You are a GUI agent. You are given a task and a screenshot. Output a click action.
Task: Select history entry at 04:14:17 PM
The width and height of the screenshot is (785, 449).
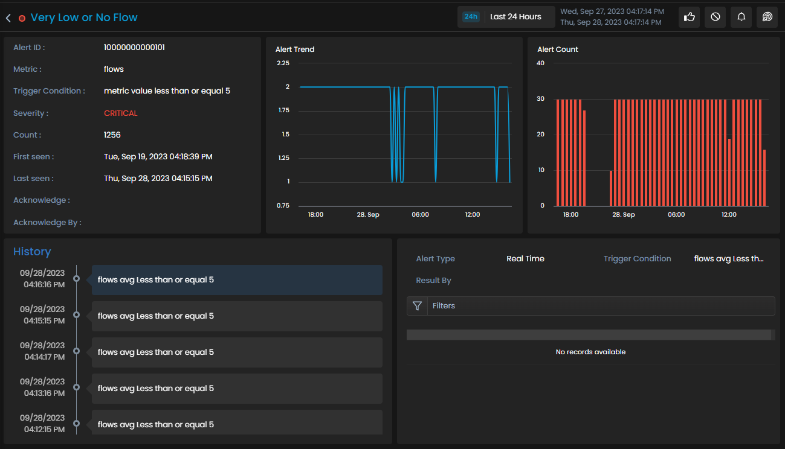pyautogui.click(x=237, y=352)
